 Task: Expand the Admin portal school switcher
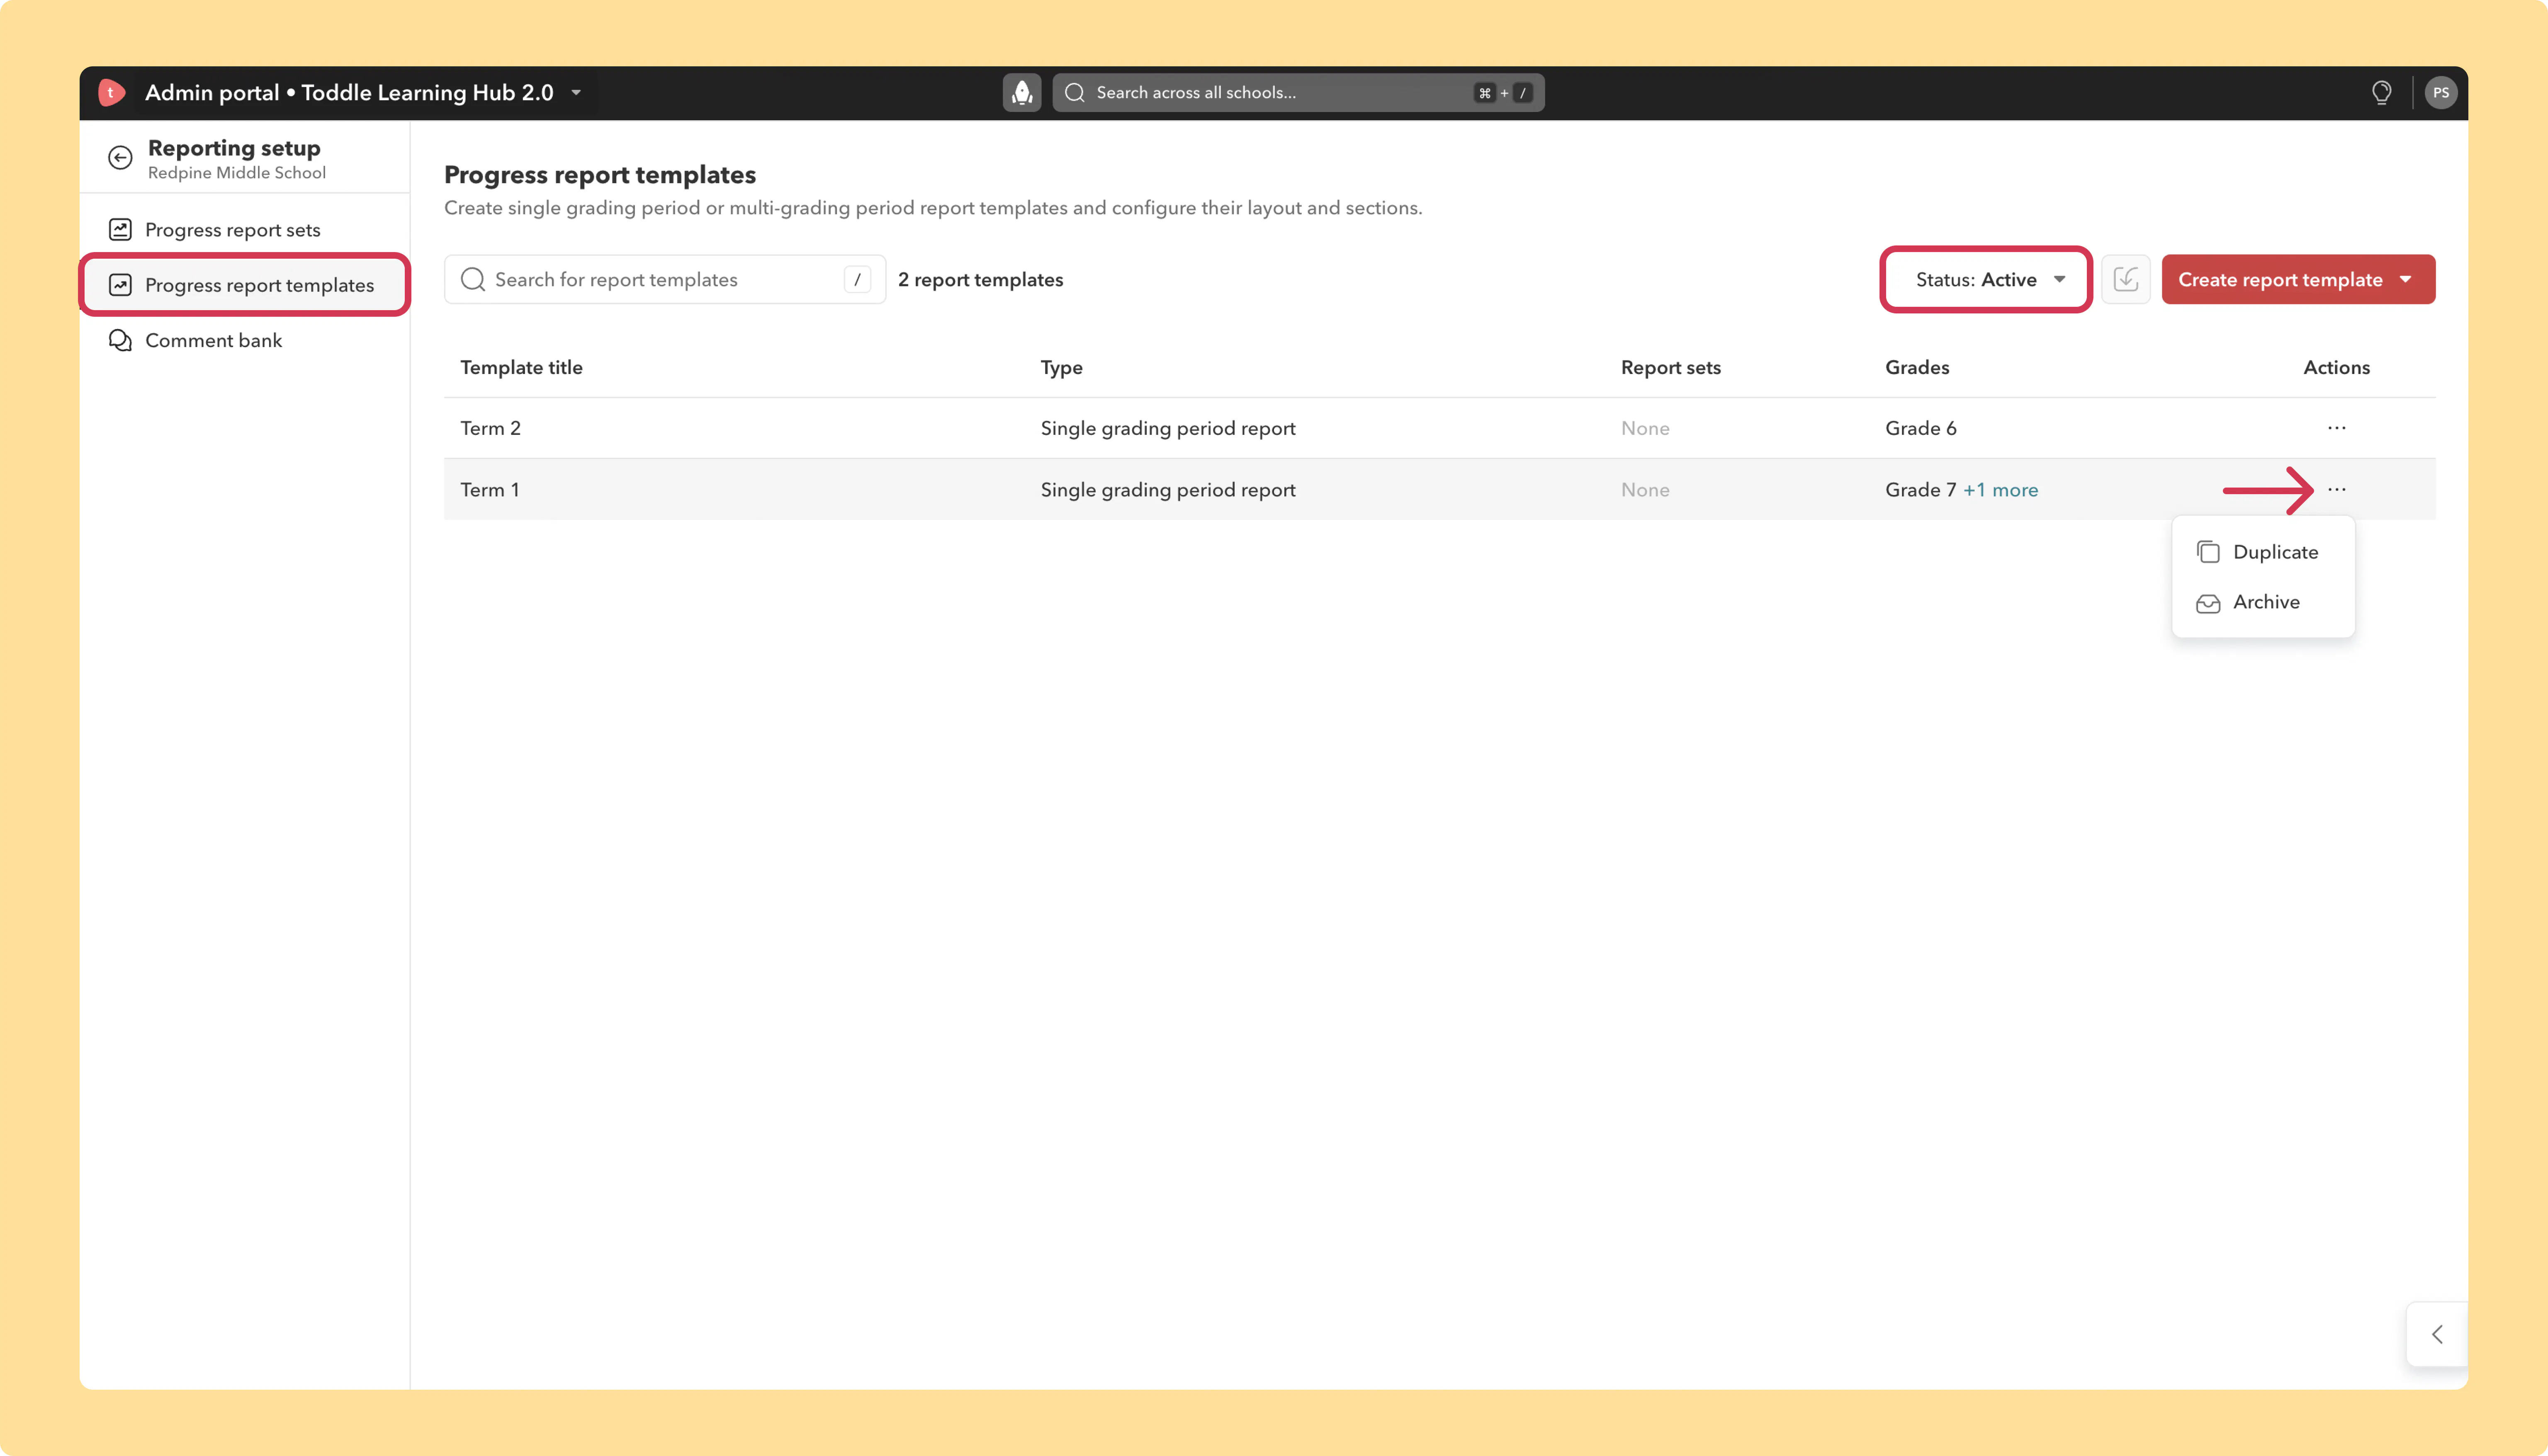click(x=576, y=93)
